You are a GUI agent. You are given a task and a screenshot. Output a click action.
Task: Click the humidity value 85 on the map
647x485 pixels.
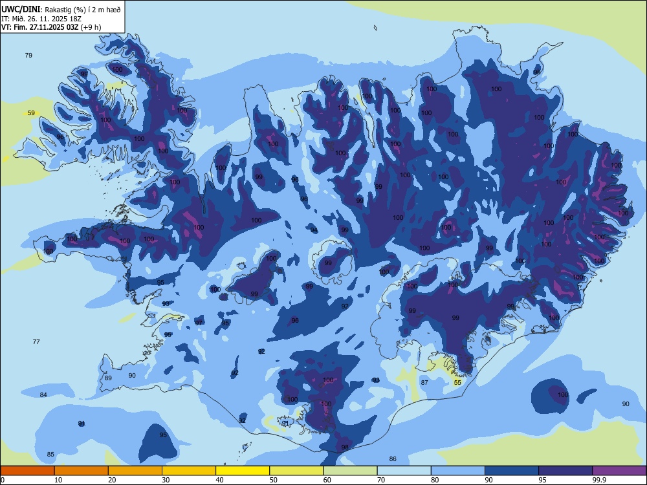(x=50, y=455)
